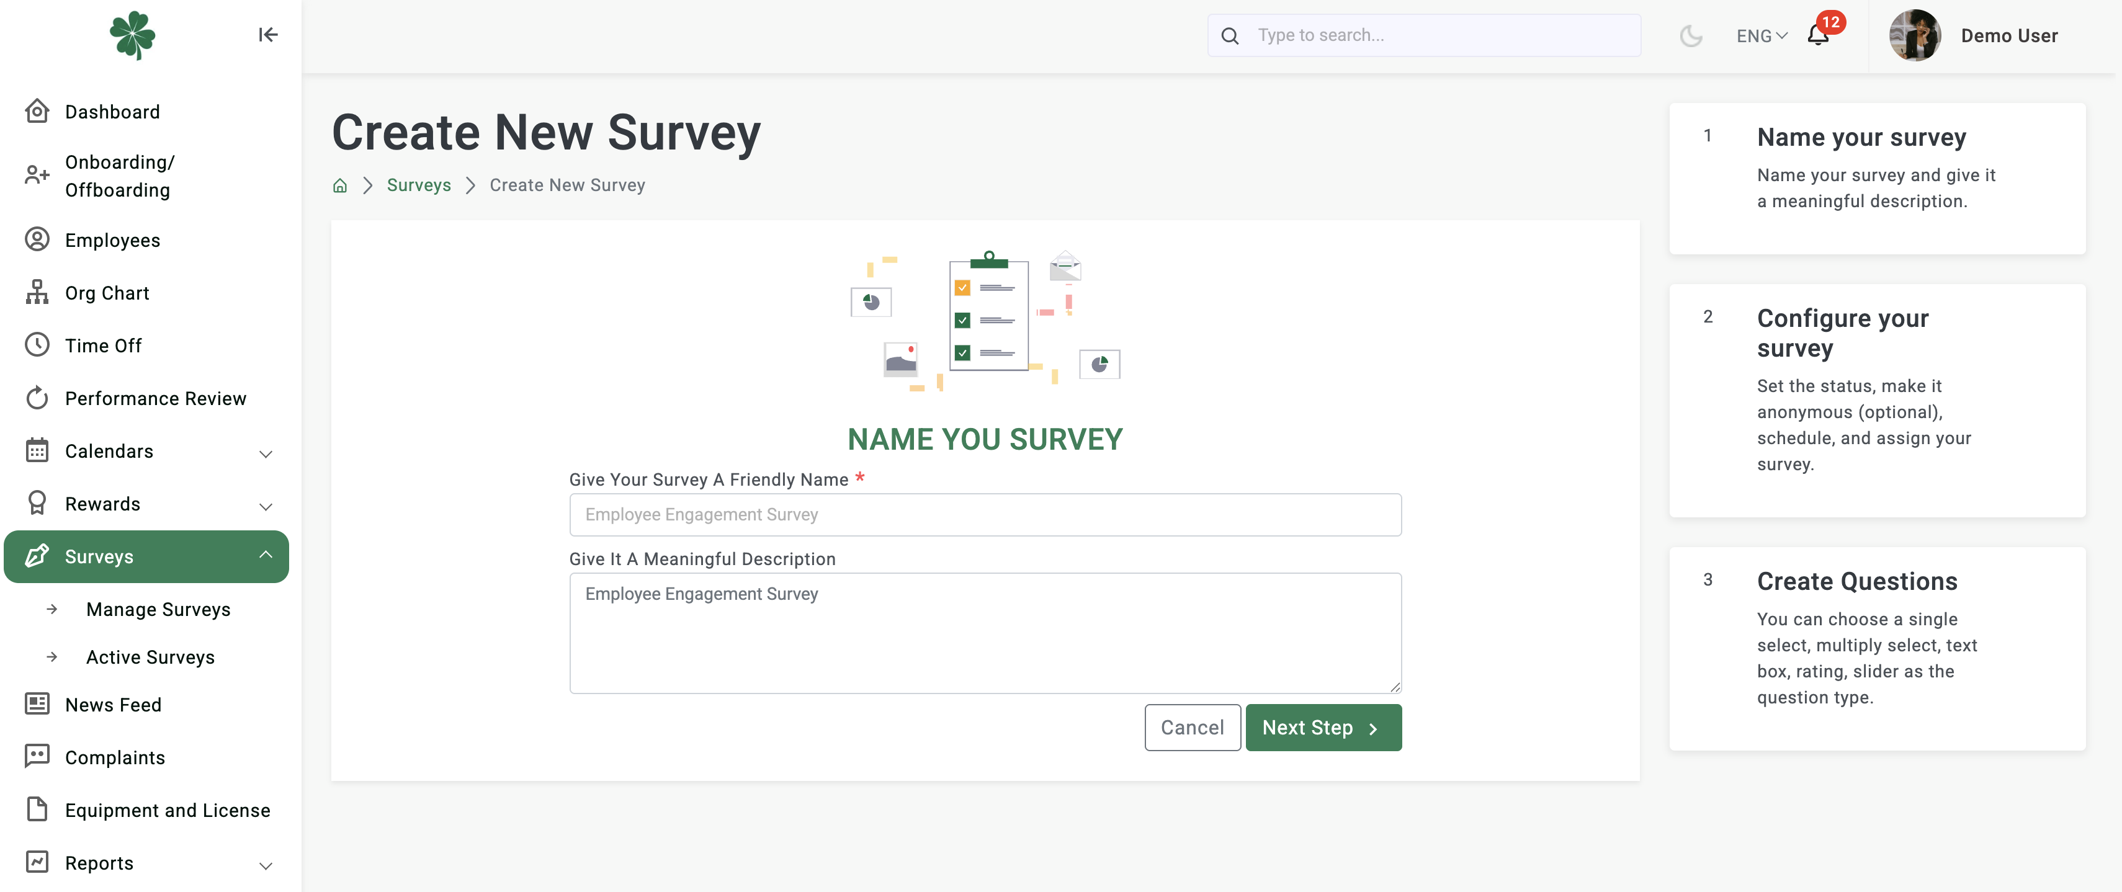Expand the Rewards menu chevron
Viewport: 2122px width, 892px height.
[266, 506]
